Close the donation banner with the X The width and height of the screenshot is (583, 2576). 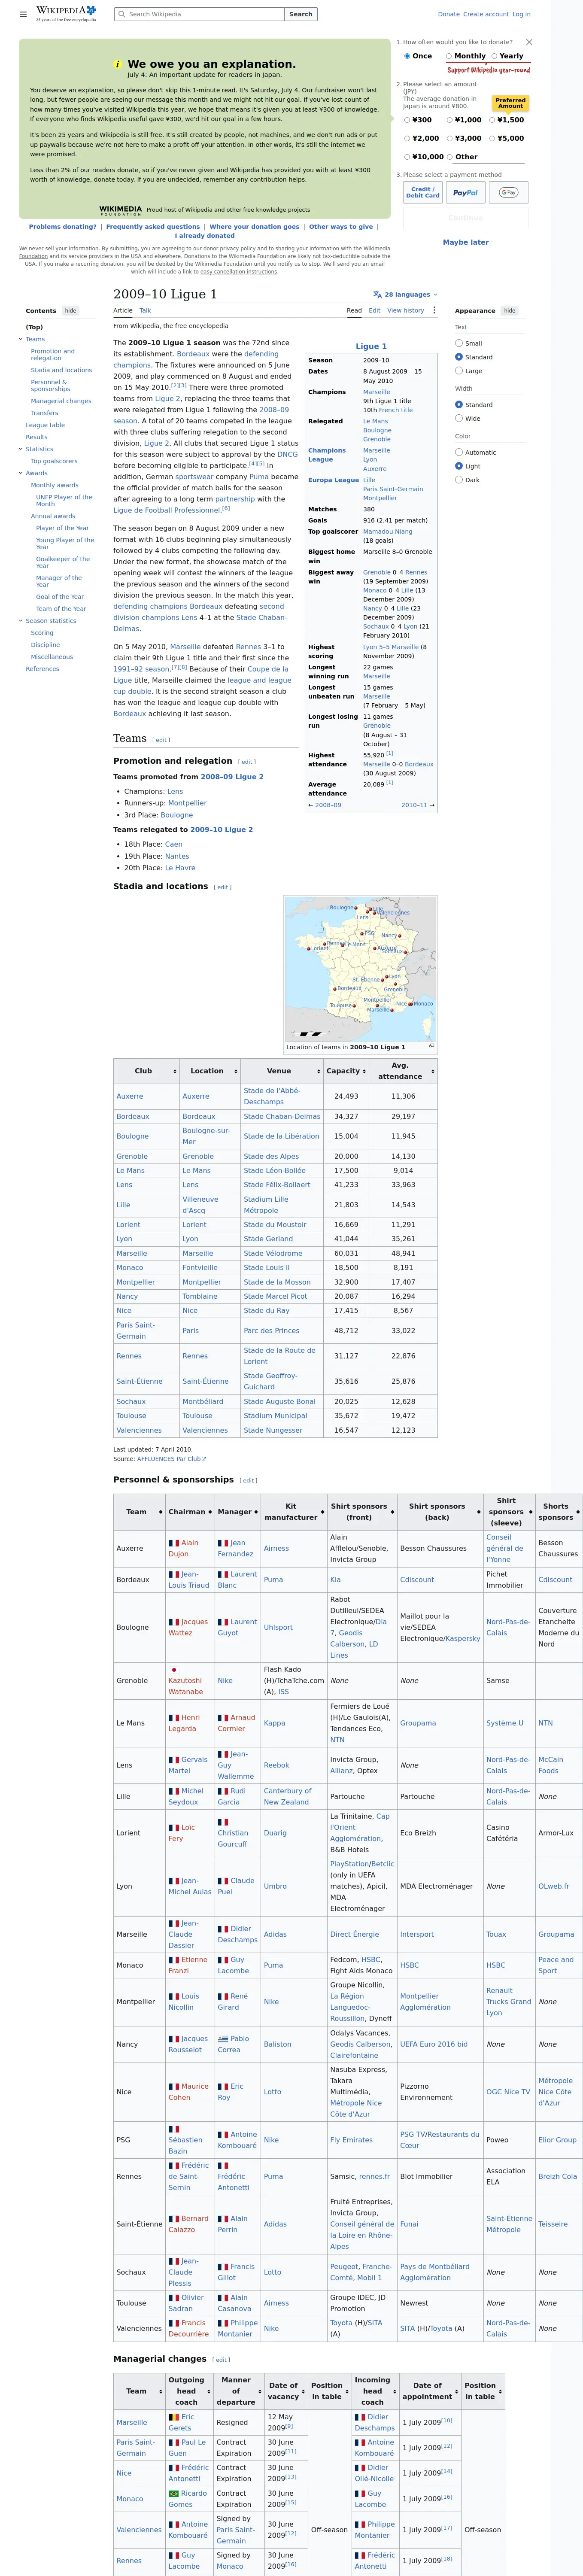[x=529, y=42]
